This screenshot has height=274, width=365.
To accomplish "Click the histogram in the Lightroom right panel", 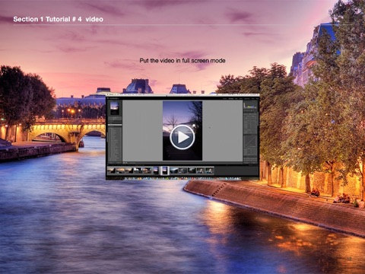I will (250, 106).
